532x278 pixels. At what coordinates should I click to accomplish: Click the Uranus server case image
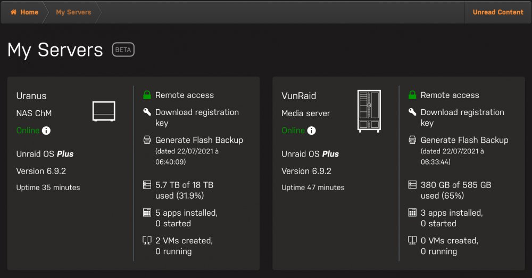click(104, 111)
